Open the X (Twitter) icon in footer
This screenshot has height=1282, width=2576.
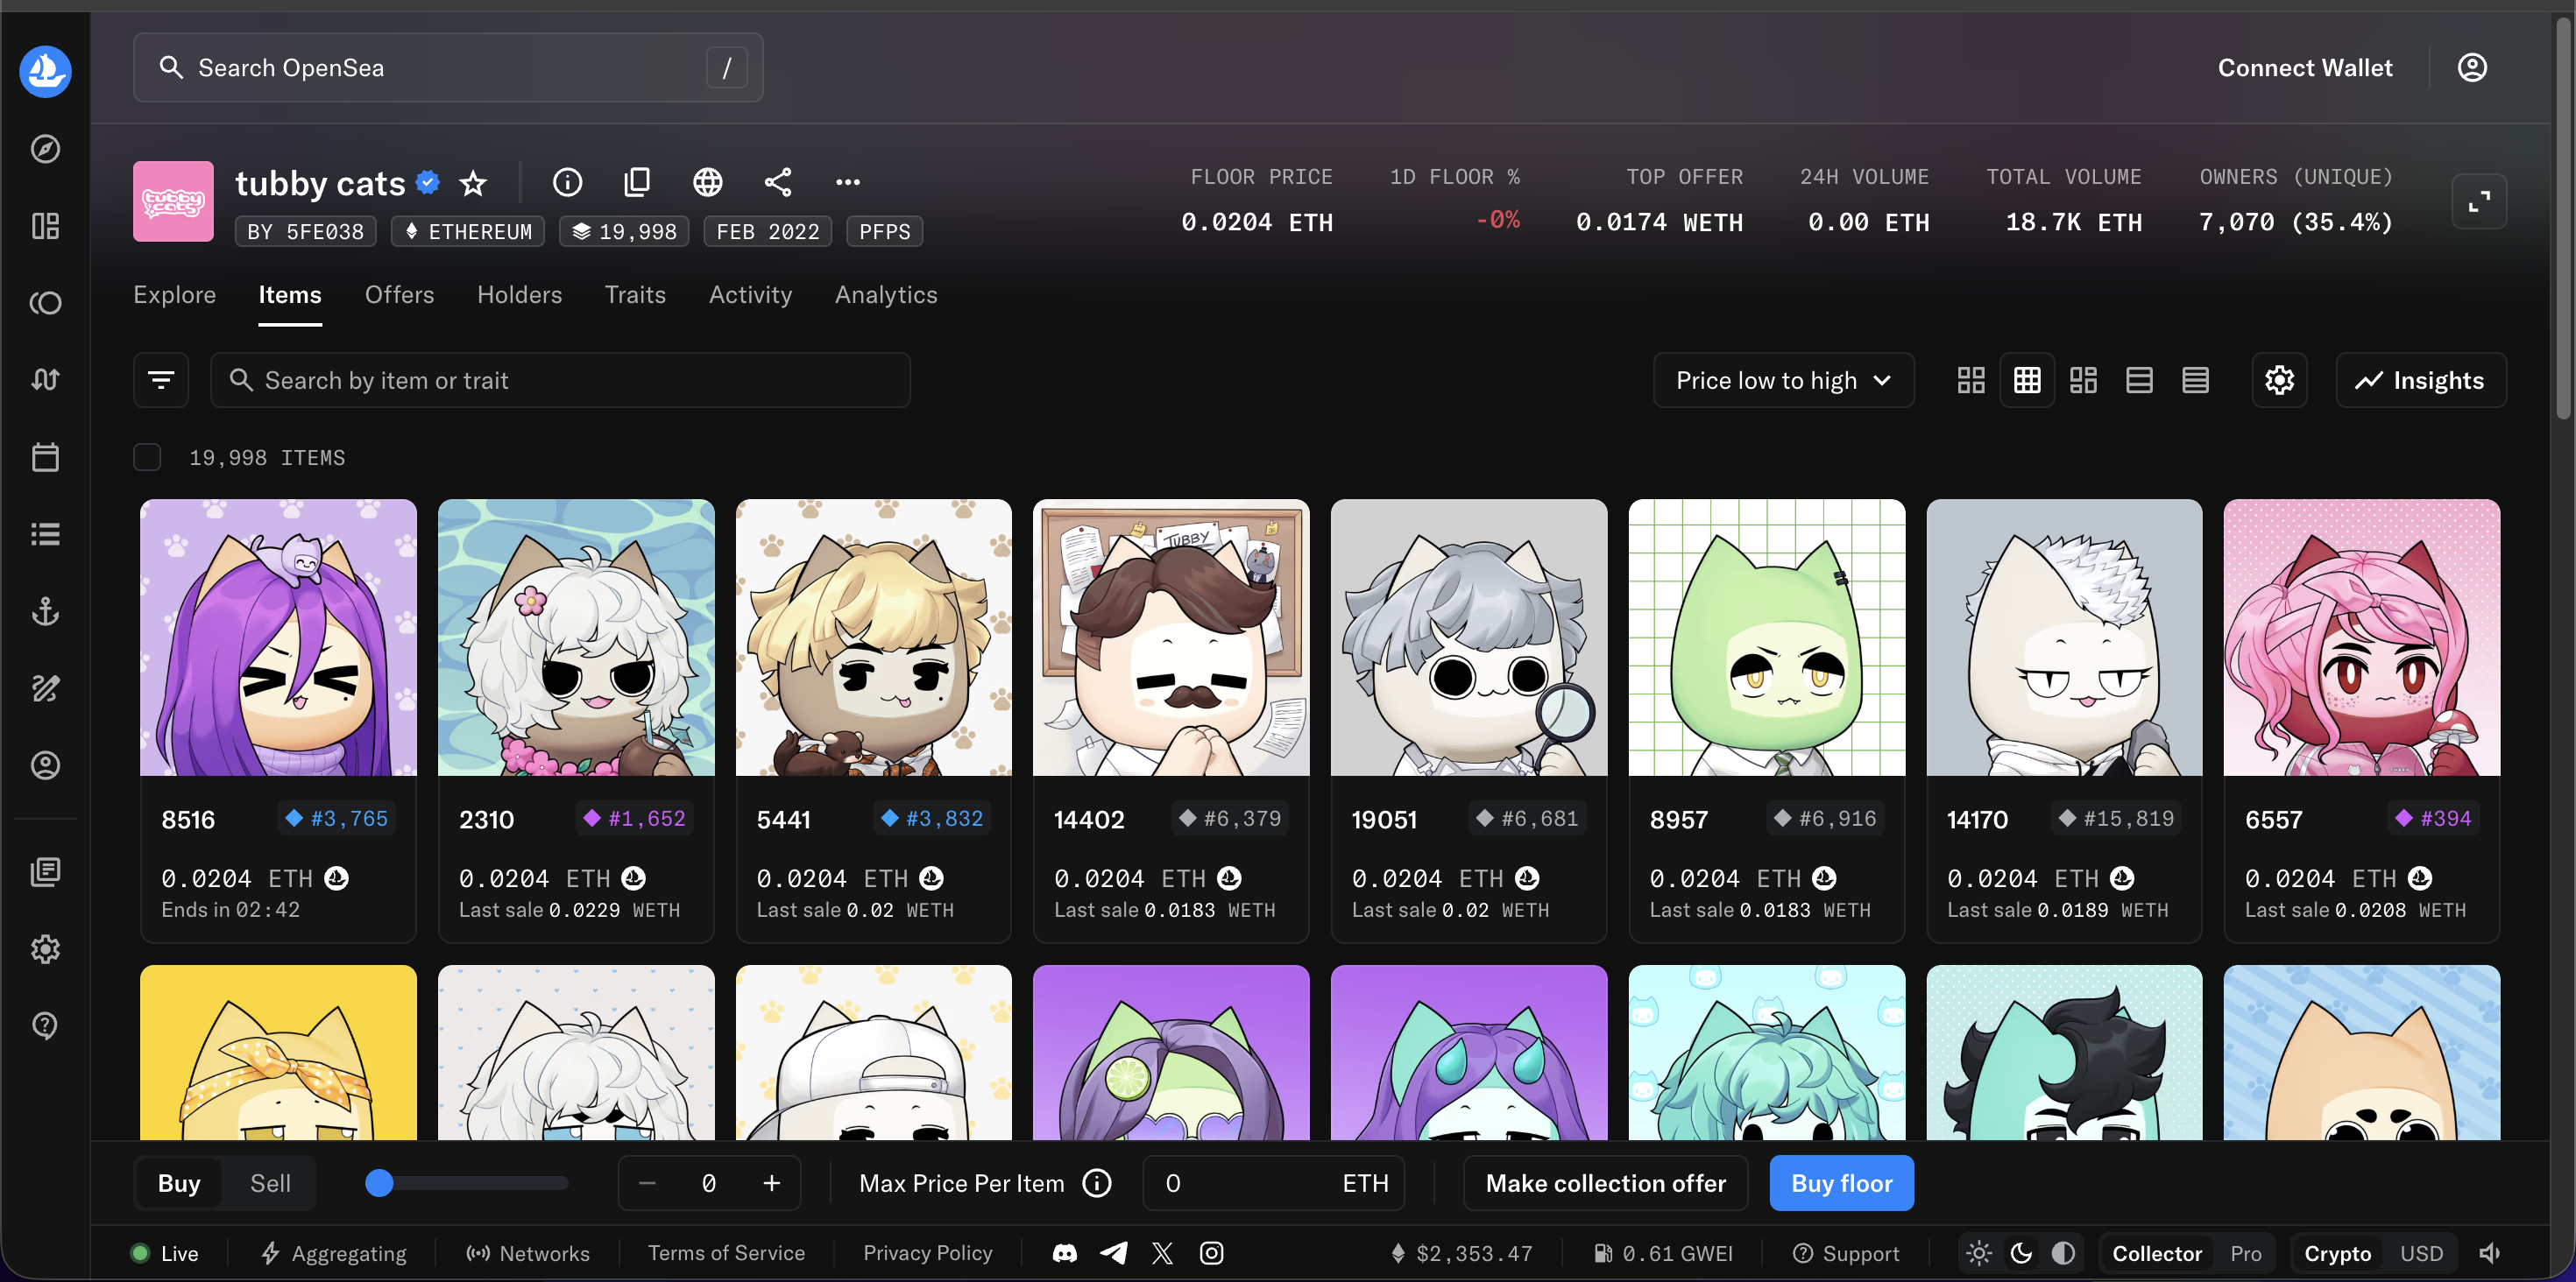click(x=1162, y=1253)
